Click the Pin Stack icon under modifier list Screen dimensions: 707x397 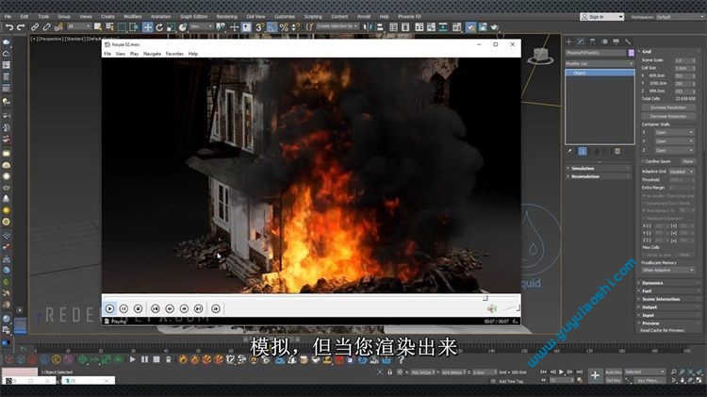(x=570, y=151)
